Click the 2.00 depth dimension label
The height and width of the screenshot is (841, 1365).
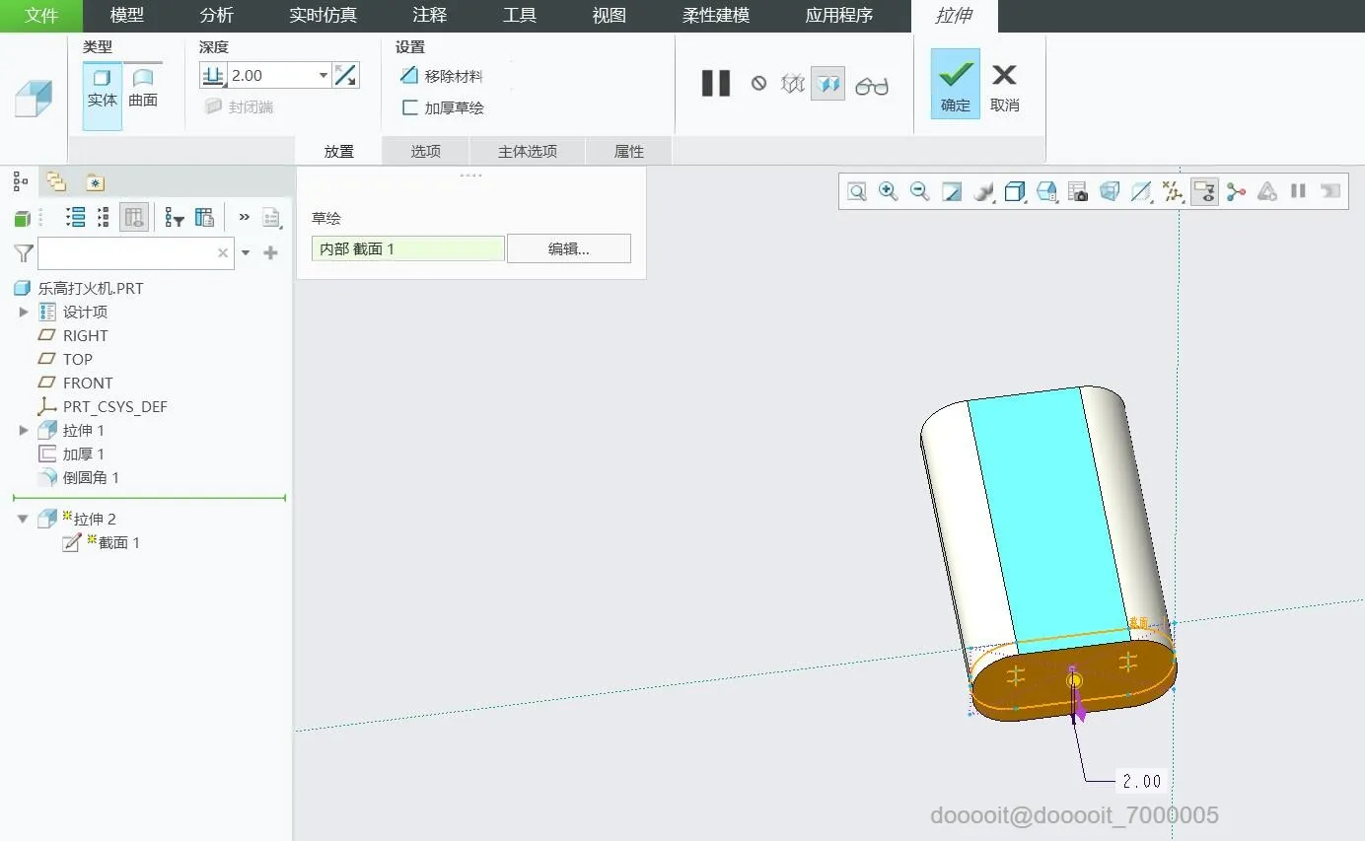tap(1141, 782)
